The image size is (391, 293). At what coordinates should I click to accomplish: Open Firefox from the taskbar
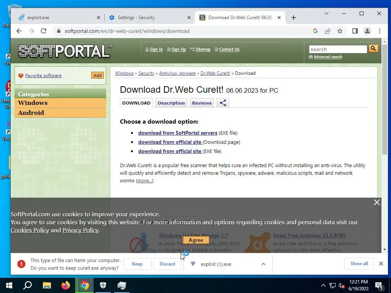point(66,285)
